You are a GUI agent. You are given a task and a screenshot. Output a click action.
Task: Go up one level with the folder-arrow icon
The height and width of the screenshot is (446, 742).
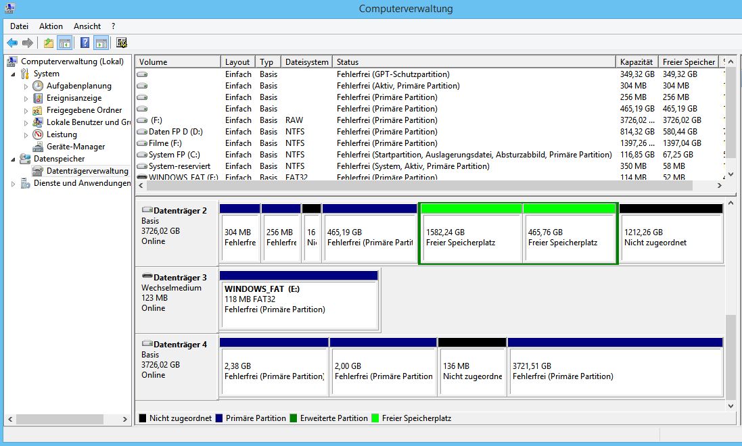click(48, 43)
